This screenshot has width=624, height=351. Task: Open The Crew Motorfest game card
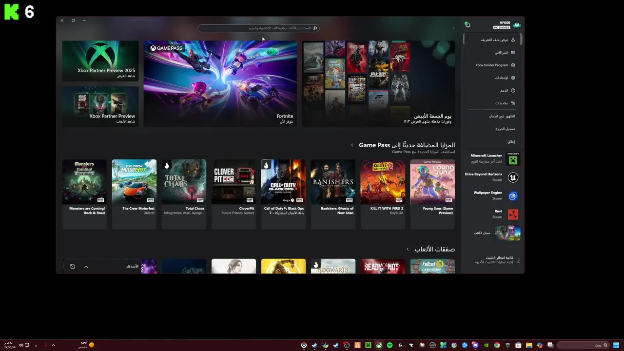tap(134, 194)
